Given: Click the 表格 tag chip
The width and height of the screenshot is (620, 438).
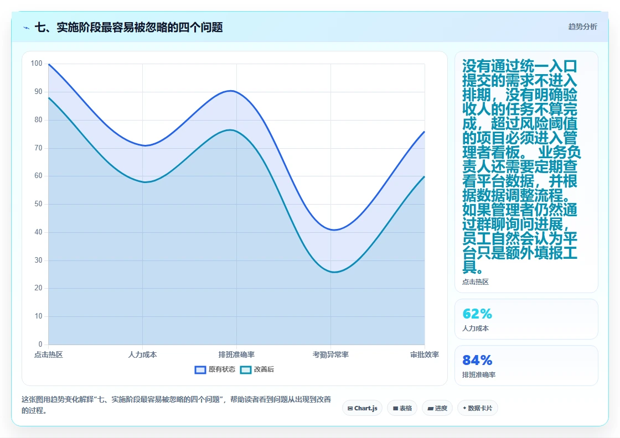Looking at the screenshot, I should (402, 408).
